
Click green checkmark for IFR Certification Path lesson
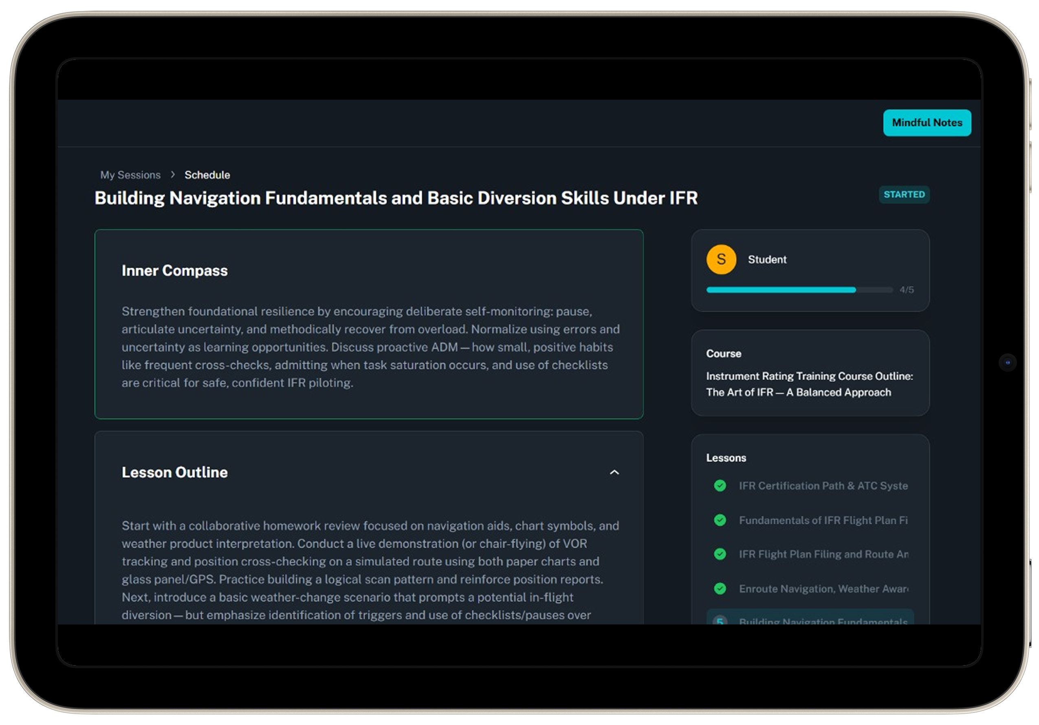click(x=720, y=486)
